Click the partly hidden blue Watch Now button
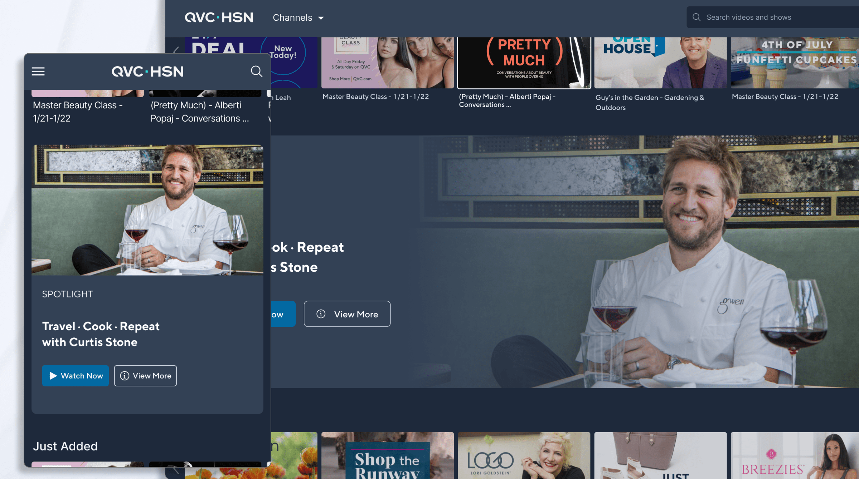 pyautogui.click(x=283, y=314)
